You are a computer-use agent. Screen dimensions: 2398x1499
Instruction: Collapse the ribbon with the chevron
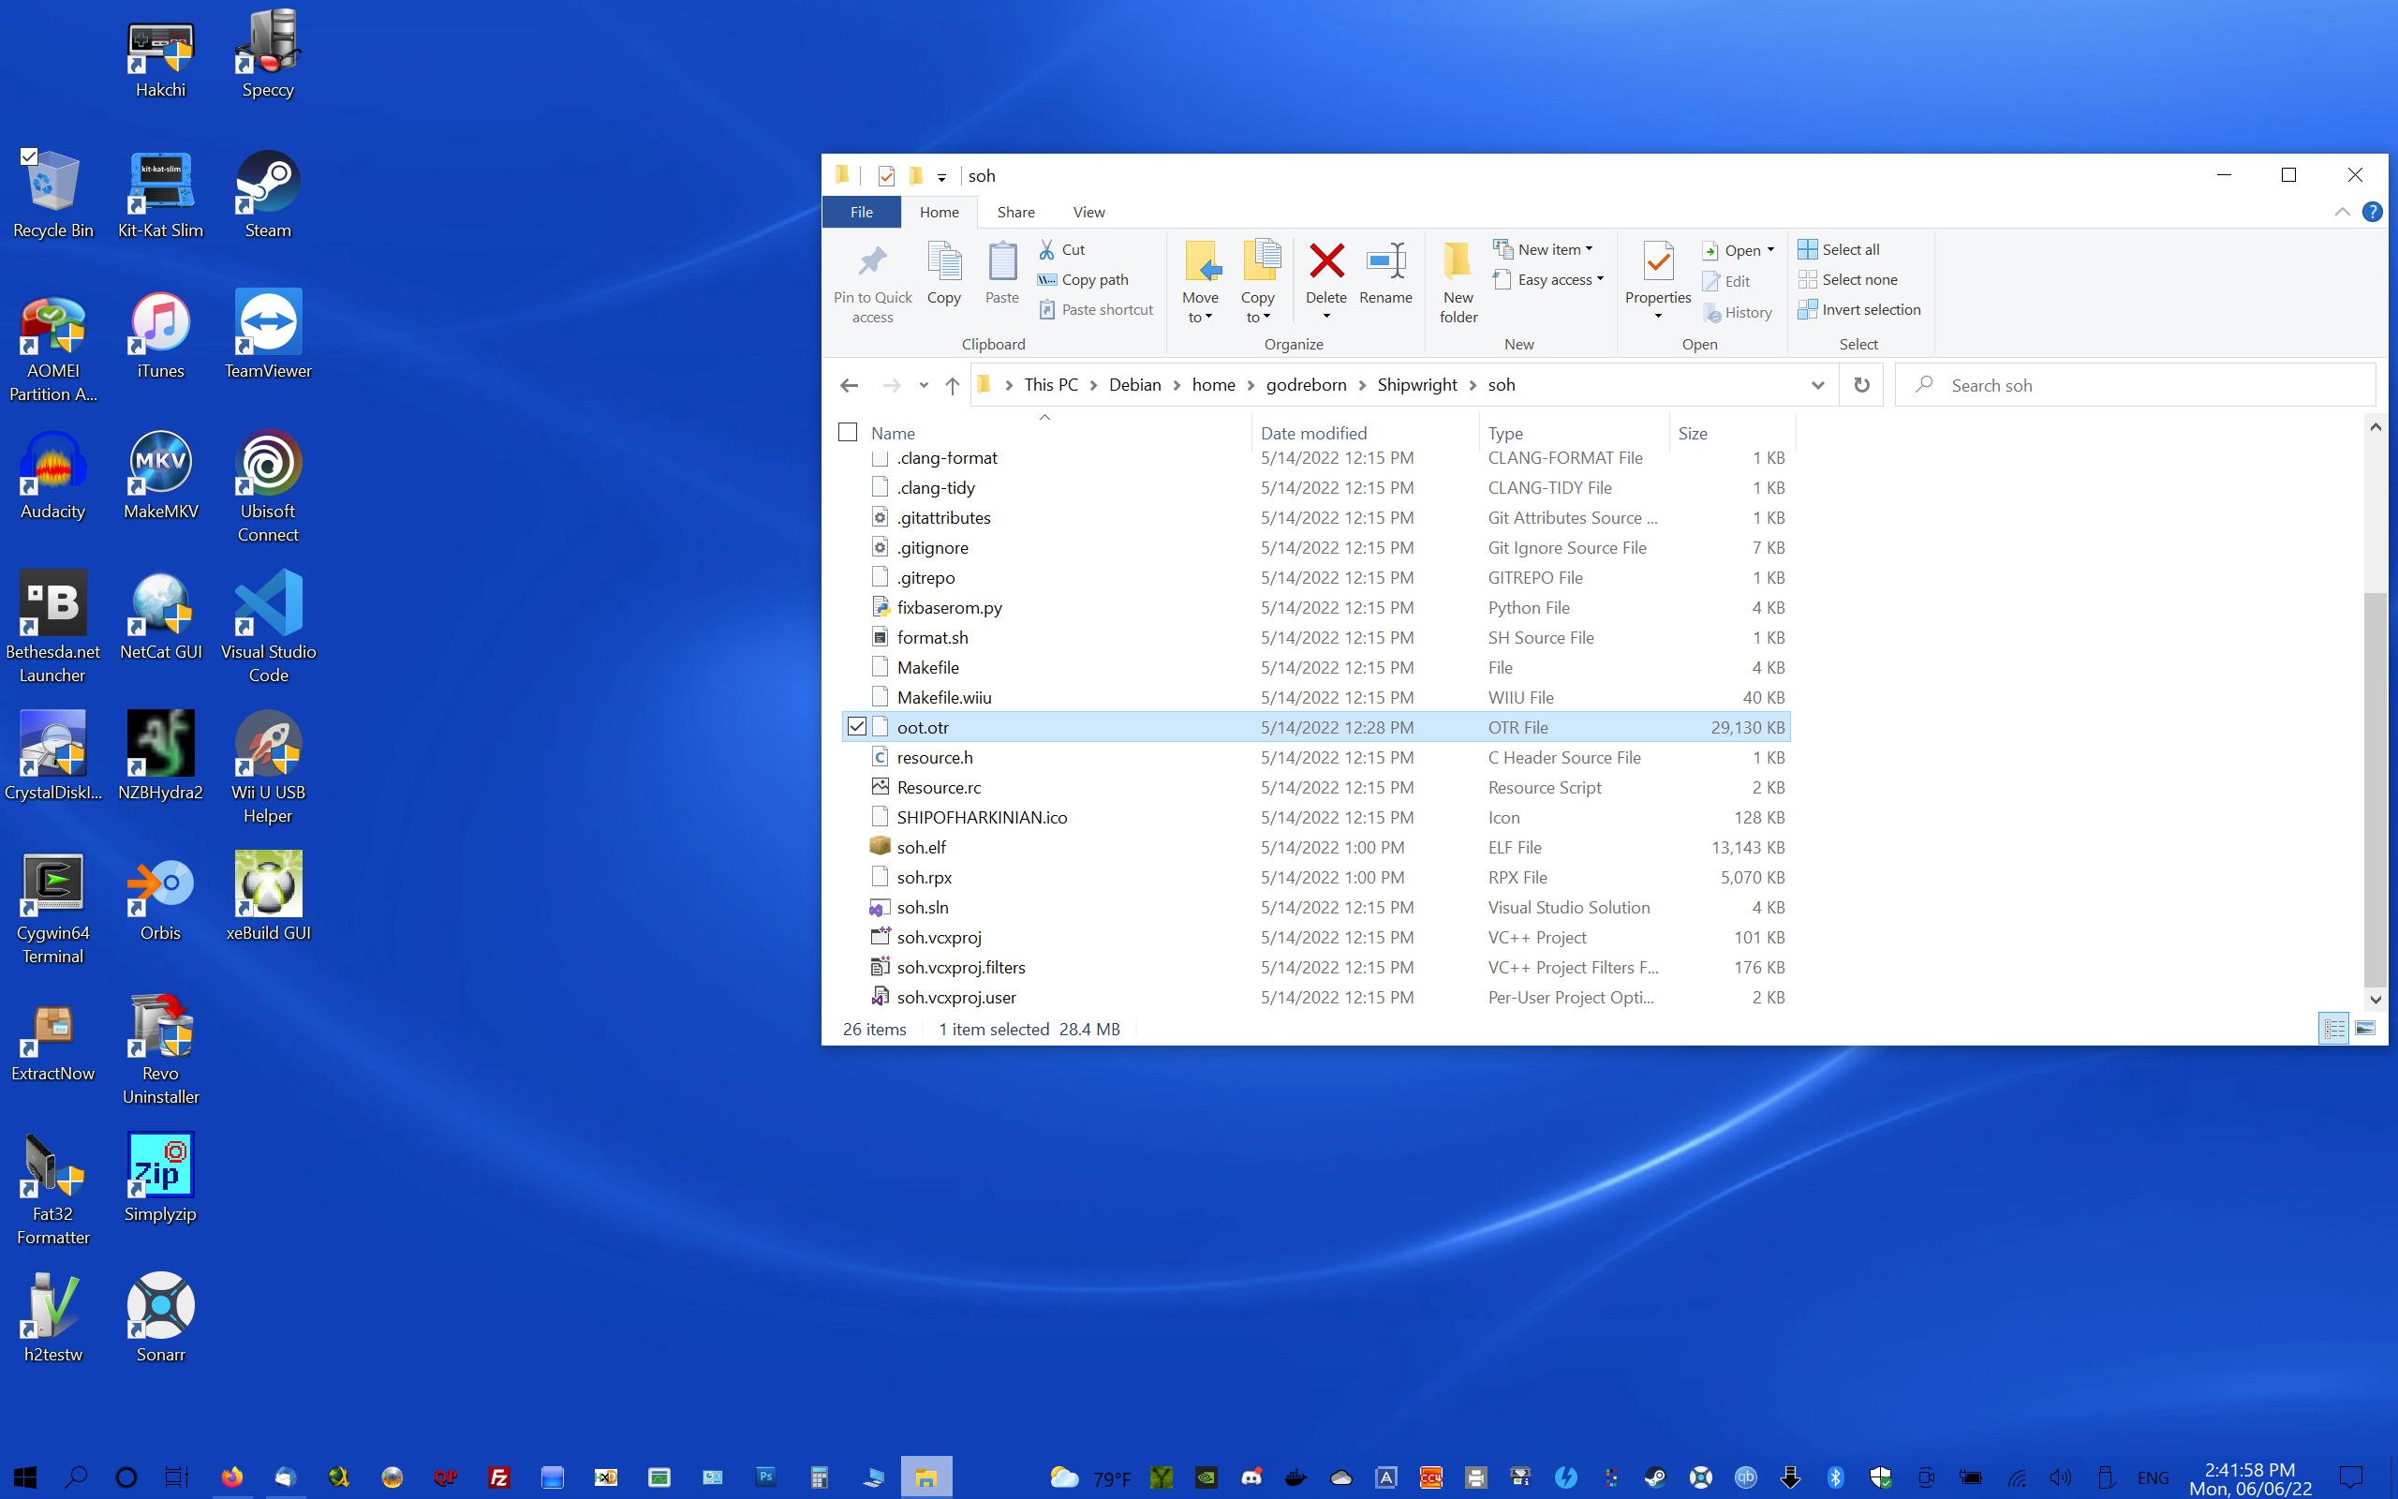click(x=2343, y=211)
